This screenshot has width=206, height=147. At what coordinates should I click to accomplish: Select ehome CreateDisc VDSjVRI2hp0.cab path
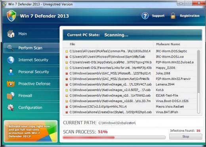click(x=111, y=112)
